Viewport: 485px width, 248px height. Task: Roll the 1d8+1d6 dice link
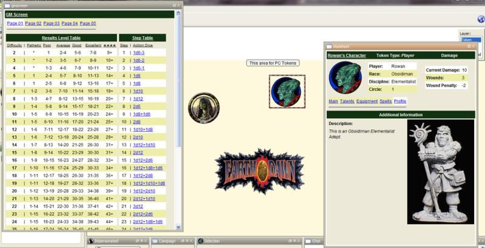(142, 114)
